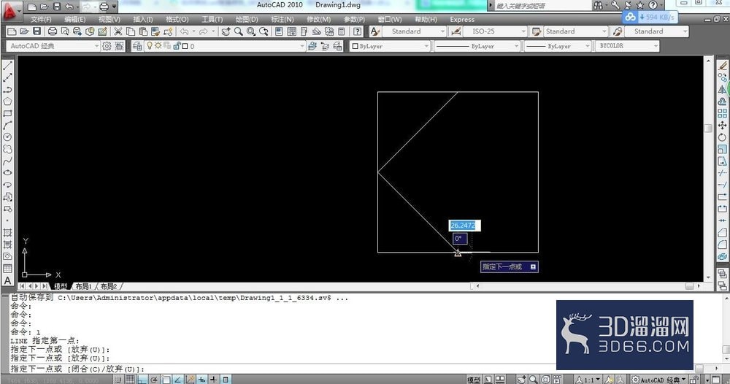Click the Plot print icon

click(x=53, y=31)
